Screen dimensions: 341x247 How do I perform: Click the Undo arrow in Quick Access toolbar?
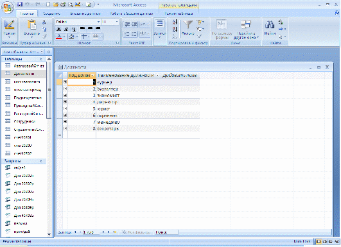pyautogui.click(x=27, y=4)
